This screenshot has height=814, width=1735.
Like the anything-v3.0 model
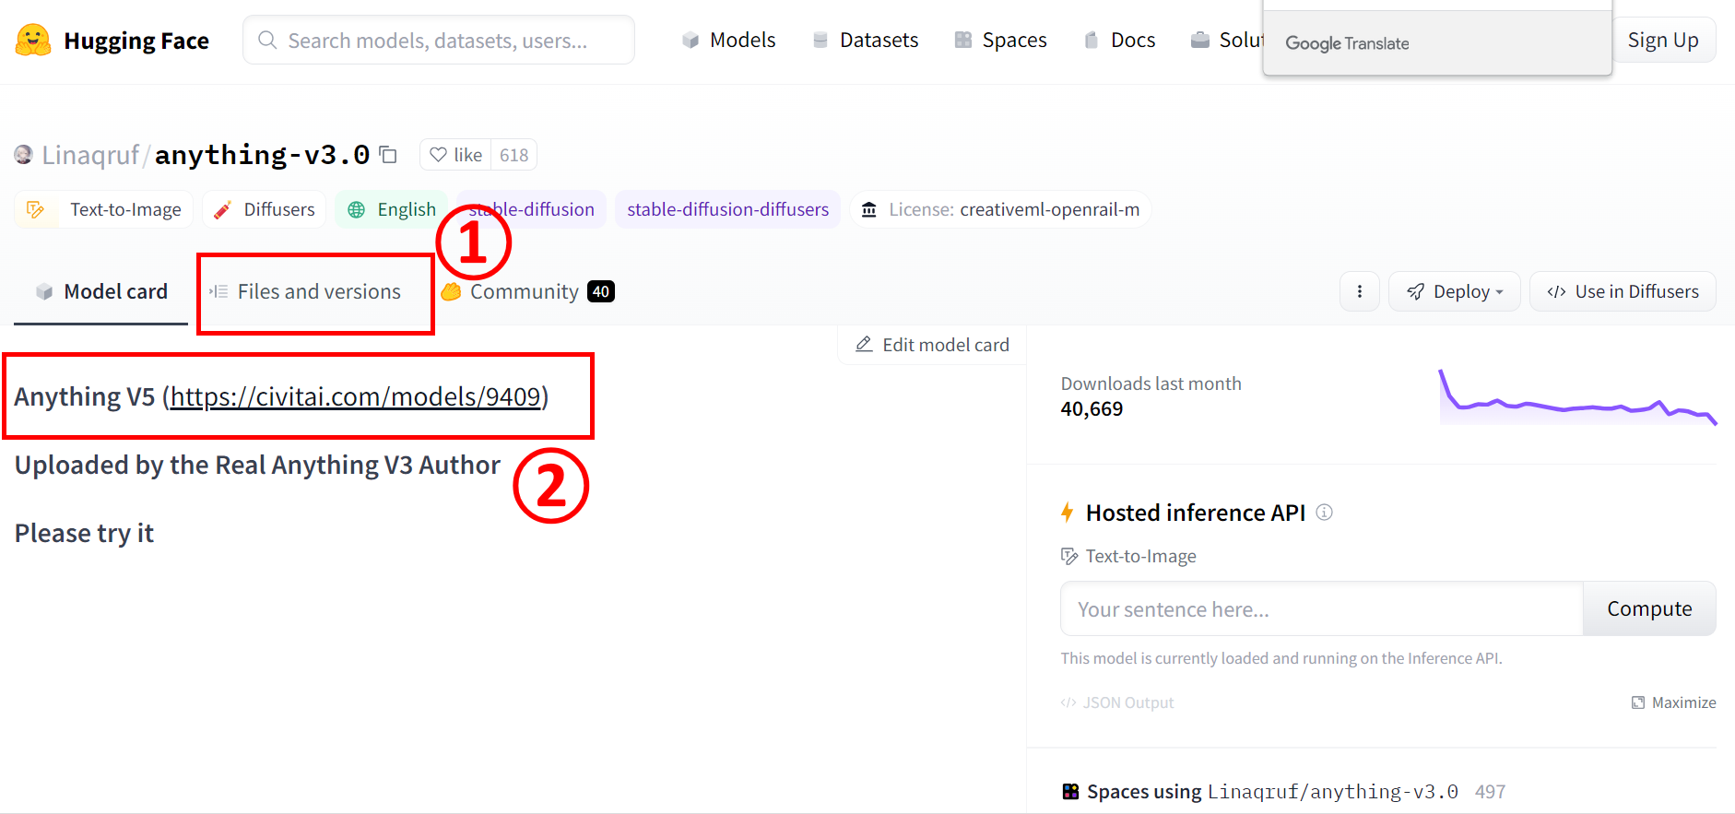point(456,155)
